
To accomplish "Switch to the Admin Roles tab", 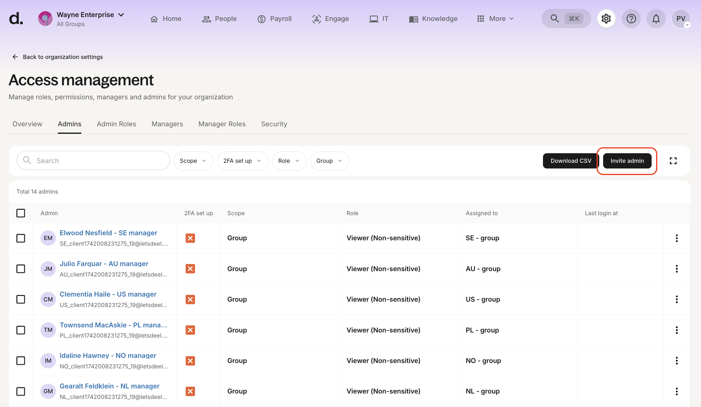I will (x=116, y=124).
